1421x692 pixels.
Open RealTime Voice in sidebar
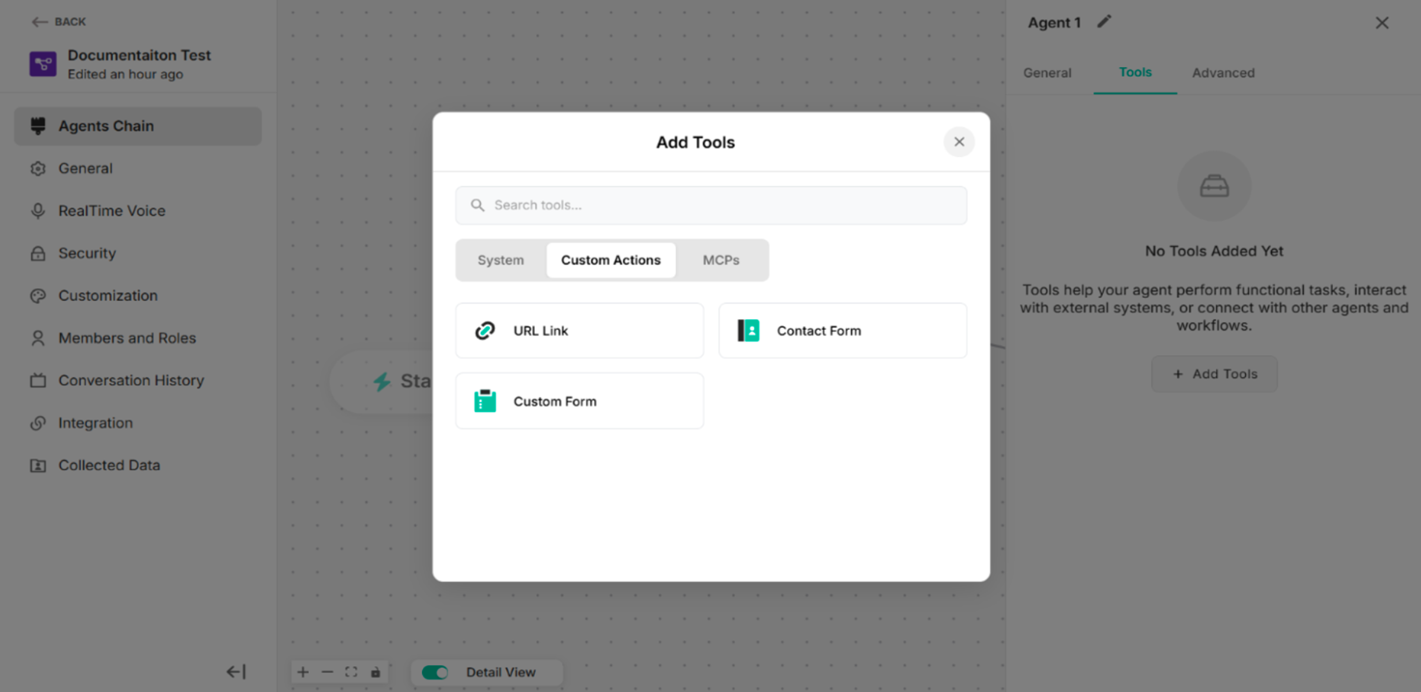pos(137,211)
